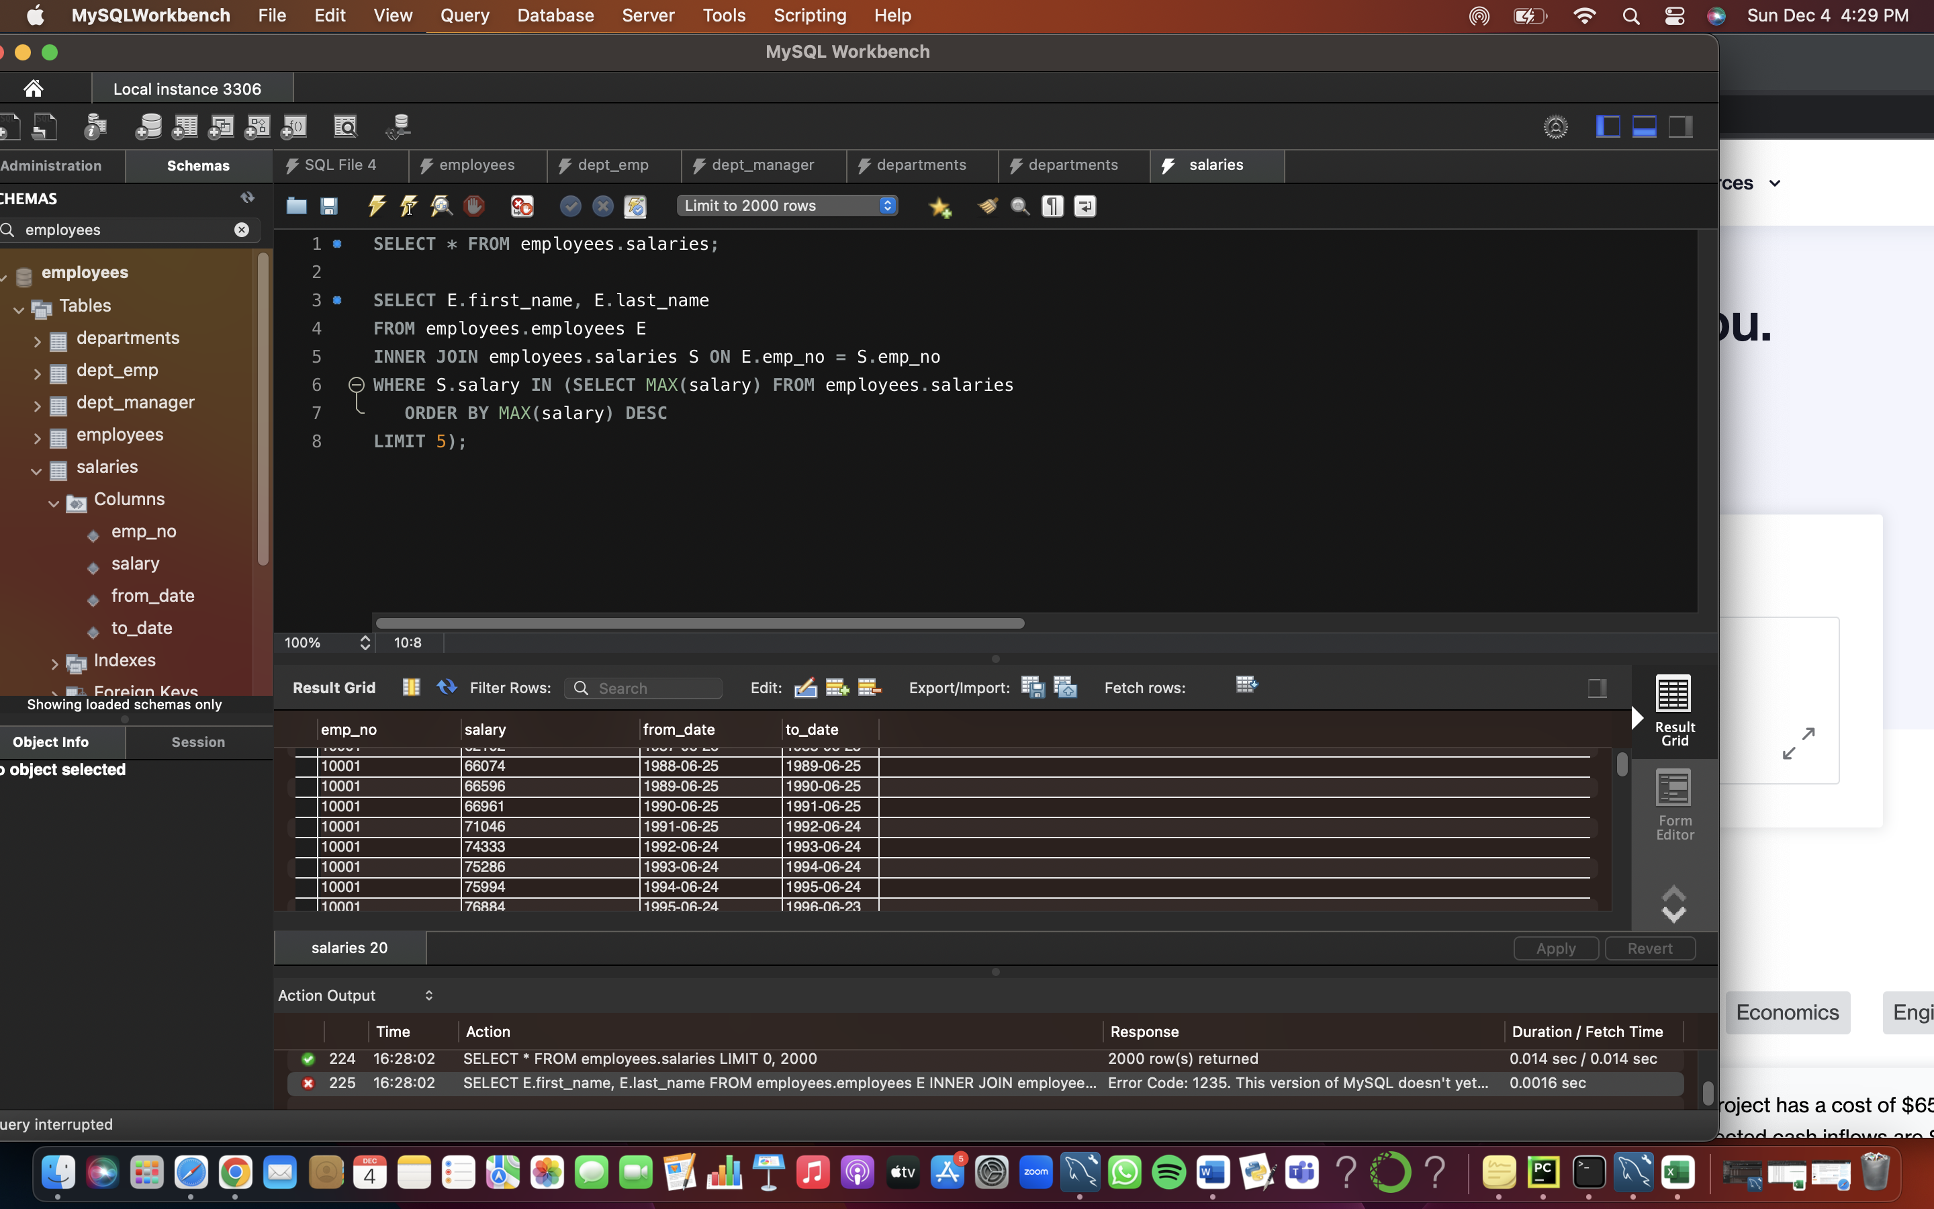Viewport: 1934px width, 1209px height.
Task: Stop the running query
Action: coord(473,206)
